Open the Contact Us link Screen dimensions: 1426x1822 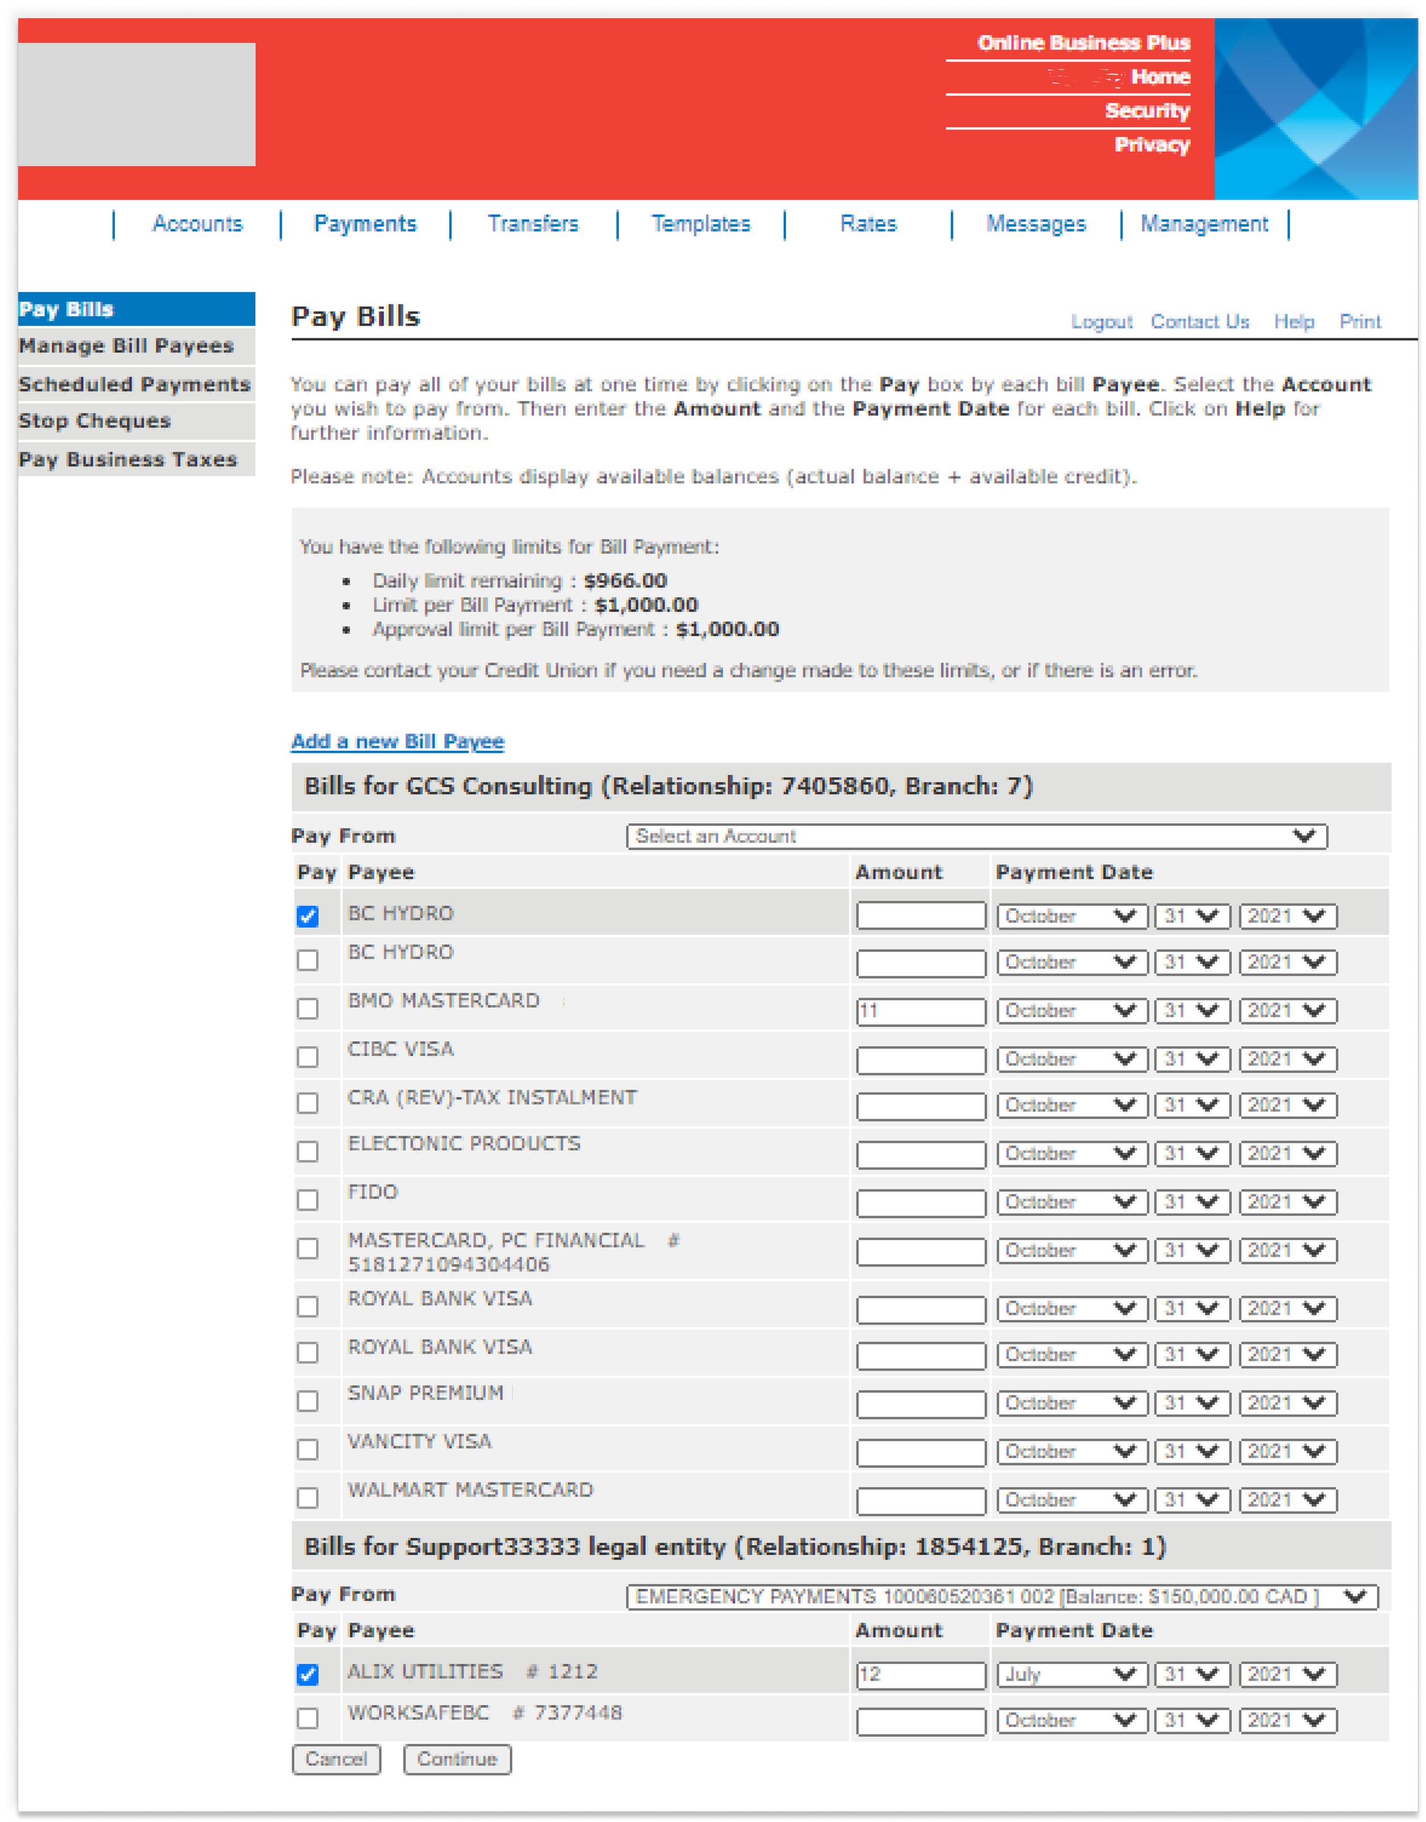coord(1200,322)
